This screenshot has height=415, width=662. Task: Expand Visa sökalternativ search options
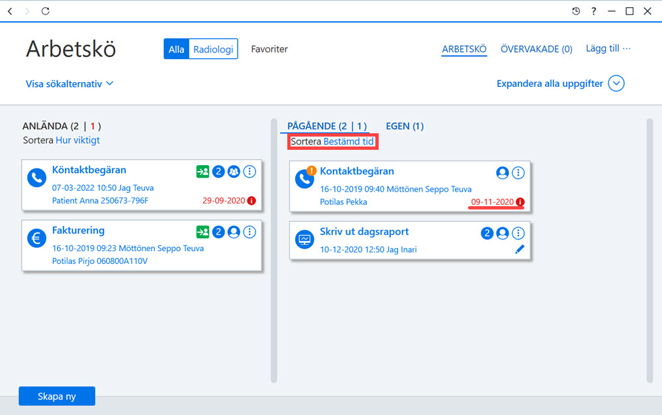point(70,84)
